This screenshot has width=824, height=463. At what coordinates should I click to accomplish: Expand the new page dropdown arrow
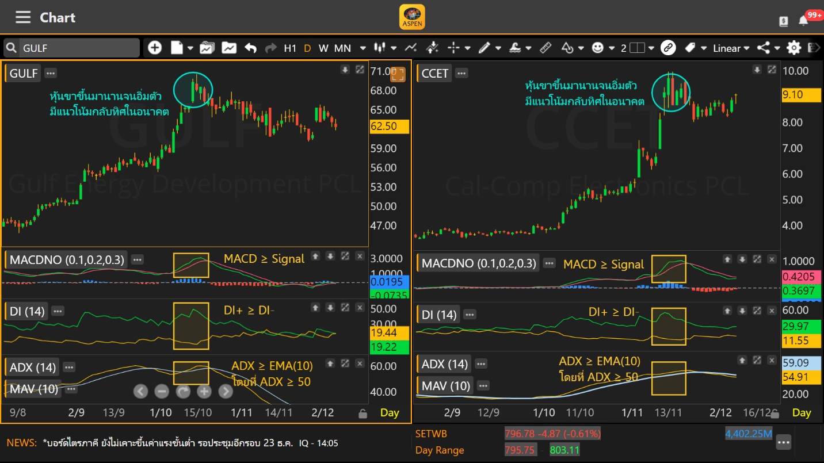click(190, 48)
